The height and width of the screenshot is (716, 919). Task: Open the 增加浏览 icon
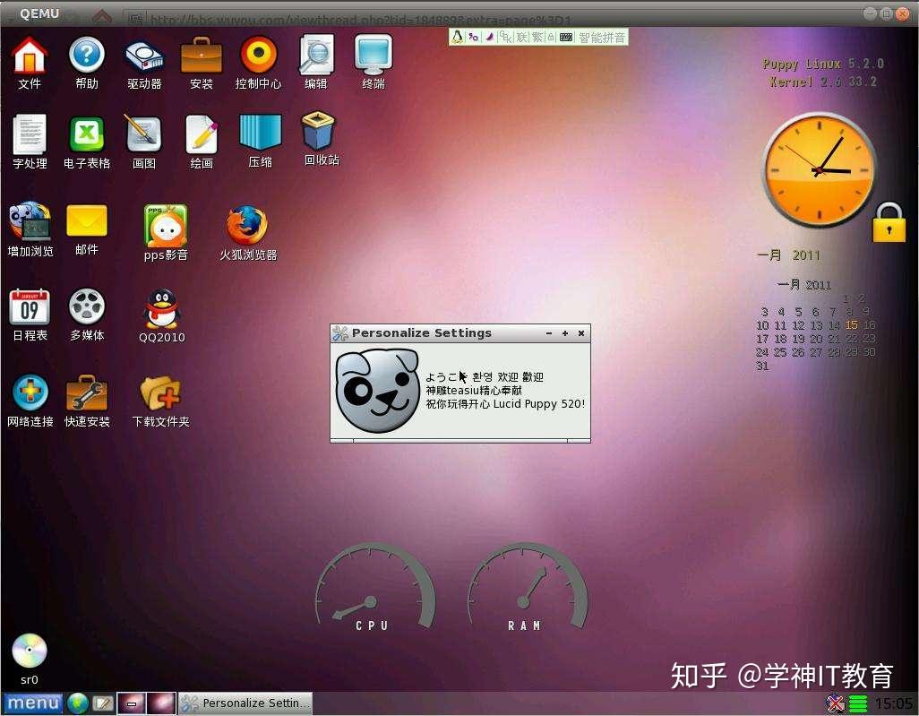(x=30, y=221)
